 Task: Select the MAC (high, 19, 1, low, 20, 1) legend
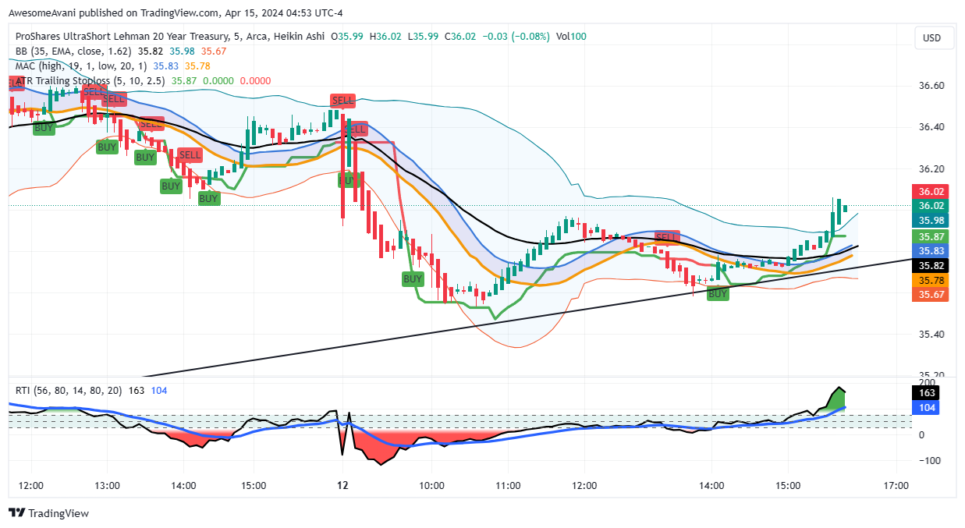[82, 66]
